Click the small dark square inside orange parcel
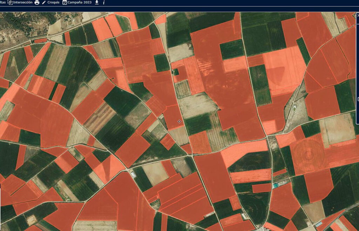This screenshot has width=359, height=231. [x=176, y=72]
